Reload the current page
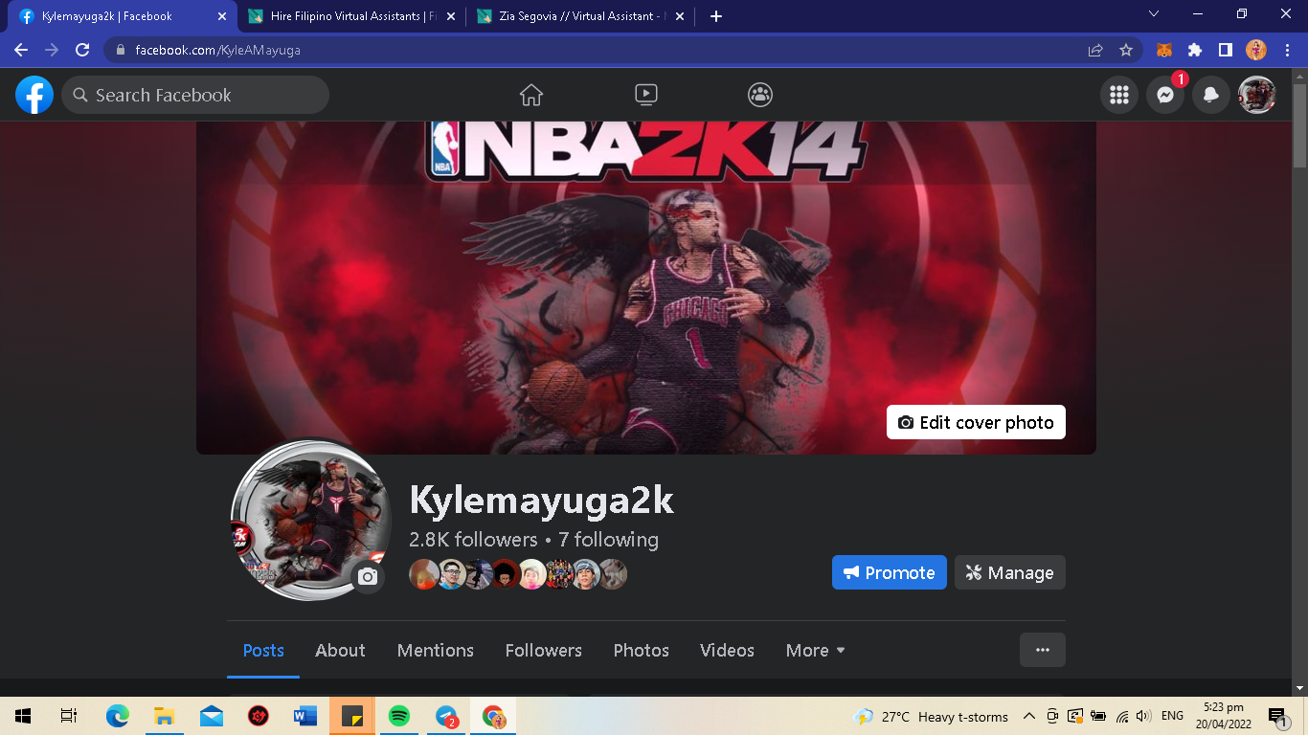1308x735 pixels. pyautogui.click(x=82, y=50)
